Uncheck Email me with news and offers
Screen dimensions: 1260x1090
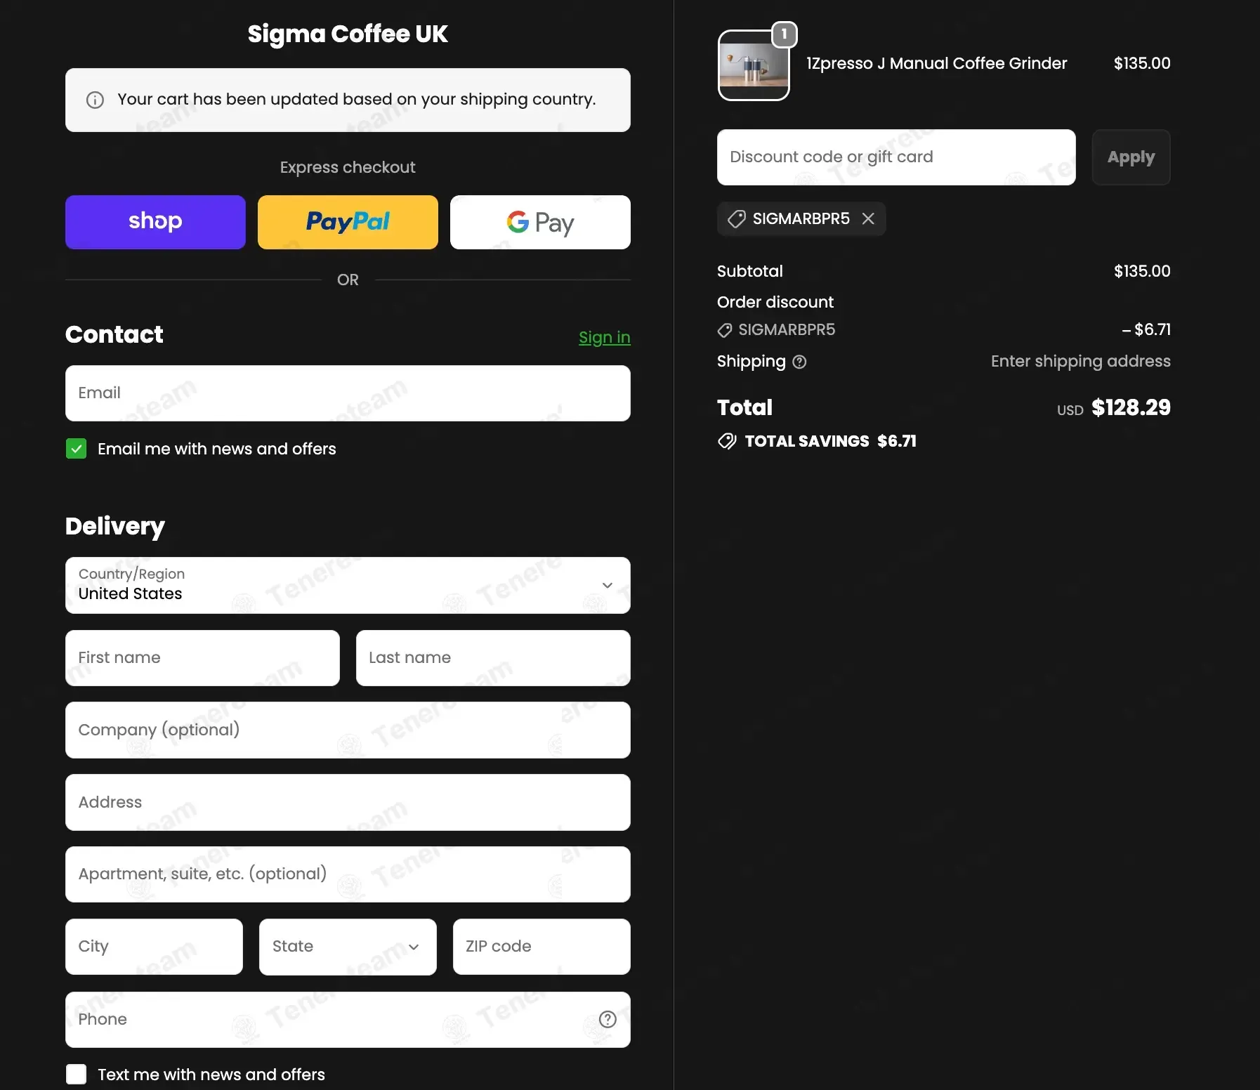77,449
